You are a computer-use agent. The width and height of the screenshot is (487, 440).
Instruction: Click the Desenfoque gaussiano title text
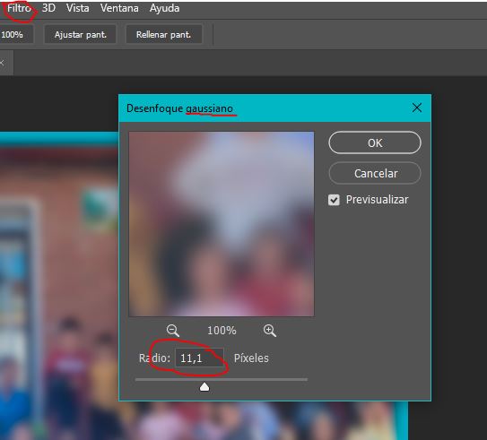click(x=180, y=108)
